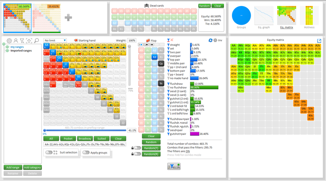Click the lock icon beside Random(R)
326x181 pixels.
point(132,154)
